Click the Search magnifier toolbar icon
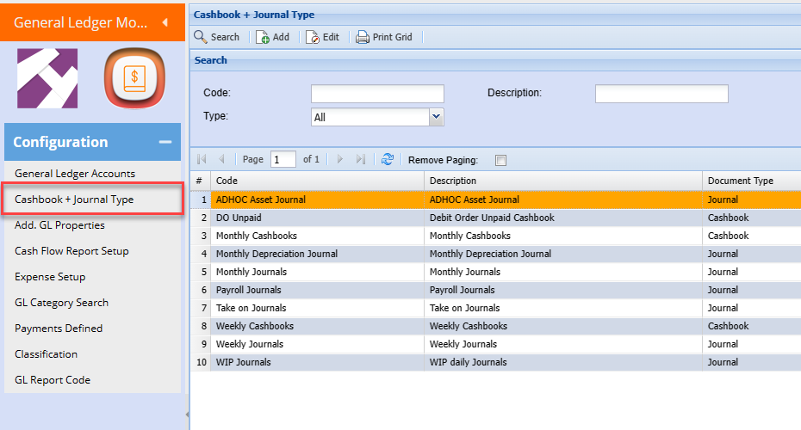This screenshot has height=430, width=801. 201,37
